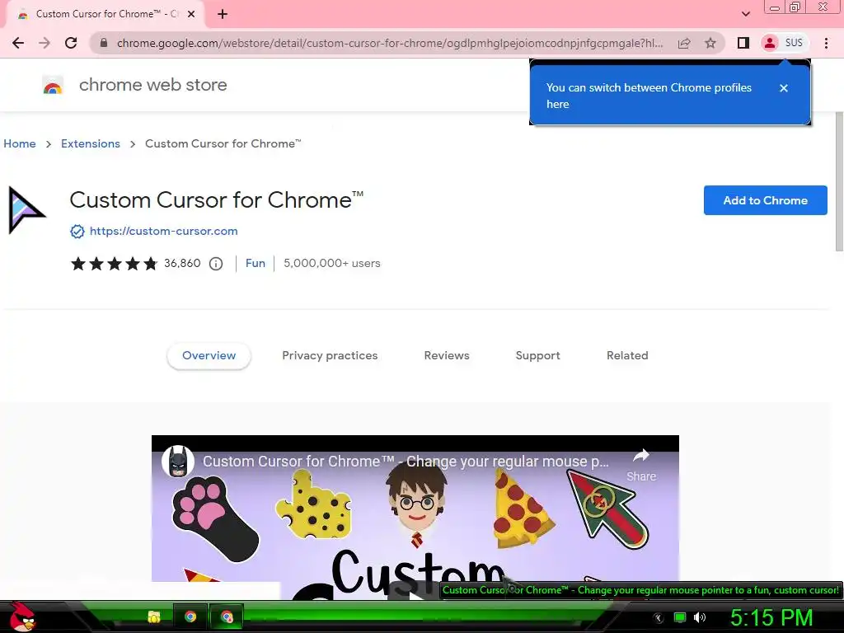
Task: Click the Chrome Web Store rainbow logo
Action: [53, 85]
